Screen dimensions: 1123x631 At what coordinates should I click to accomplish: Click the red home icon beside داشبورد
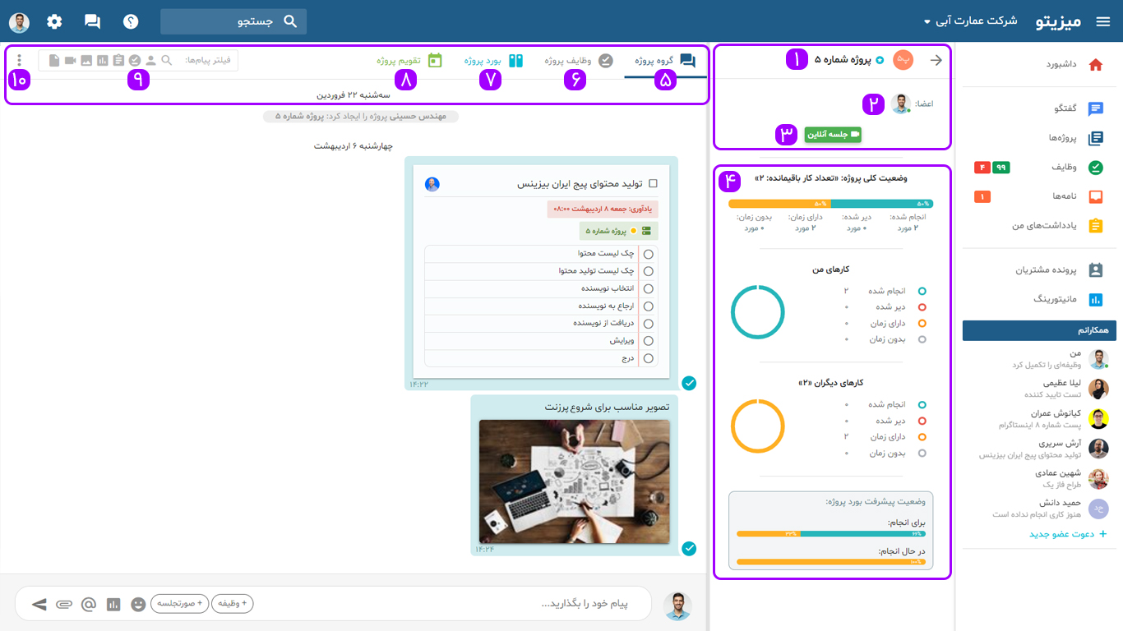1095,64
